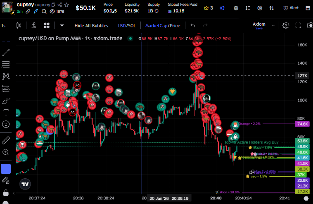Enter fullscreen chart mode

coord(298,25)
